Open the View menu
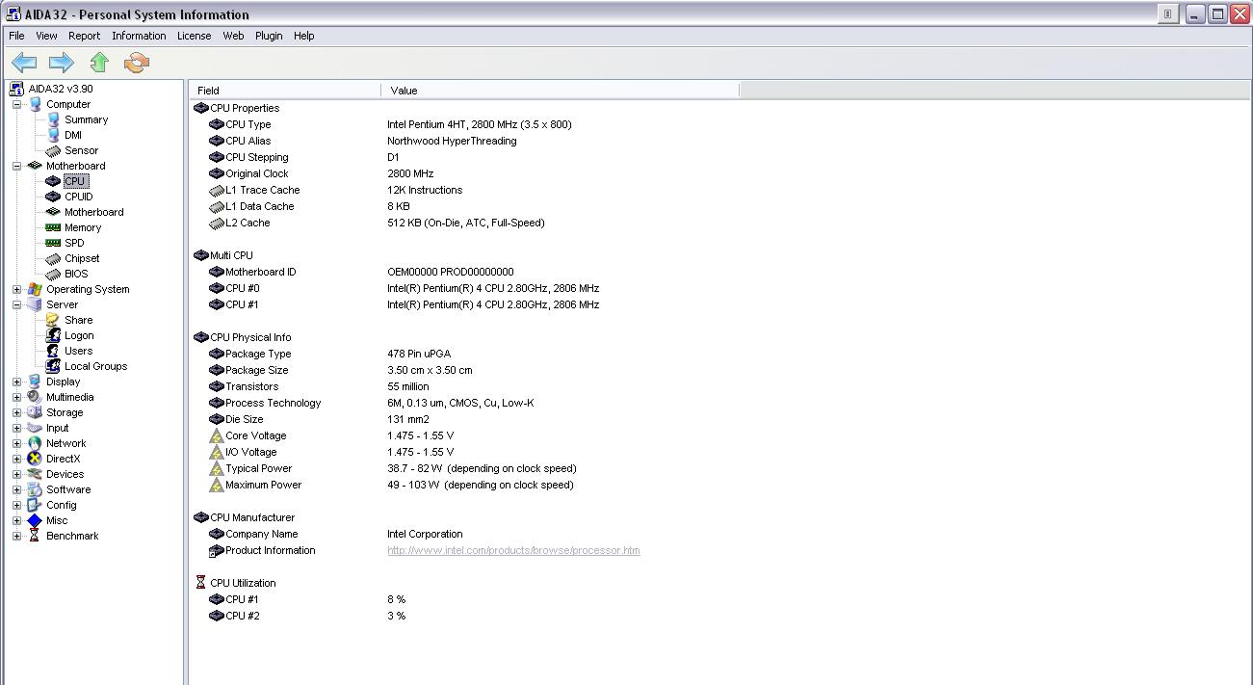The image size is (1253, 685). [46, 36]
